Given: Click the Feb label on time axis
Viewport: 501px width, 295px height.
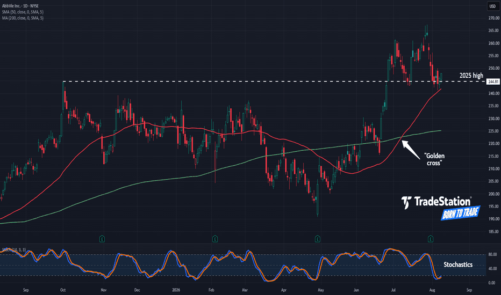Looking at the screenshot, I should click(x=211, y=290).
